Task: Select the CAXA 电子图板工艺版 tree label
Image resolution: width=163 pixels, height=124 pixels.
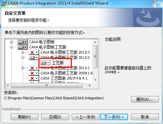Action: coord(48,47)
